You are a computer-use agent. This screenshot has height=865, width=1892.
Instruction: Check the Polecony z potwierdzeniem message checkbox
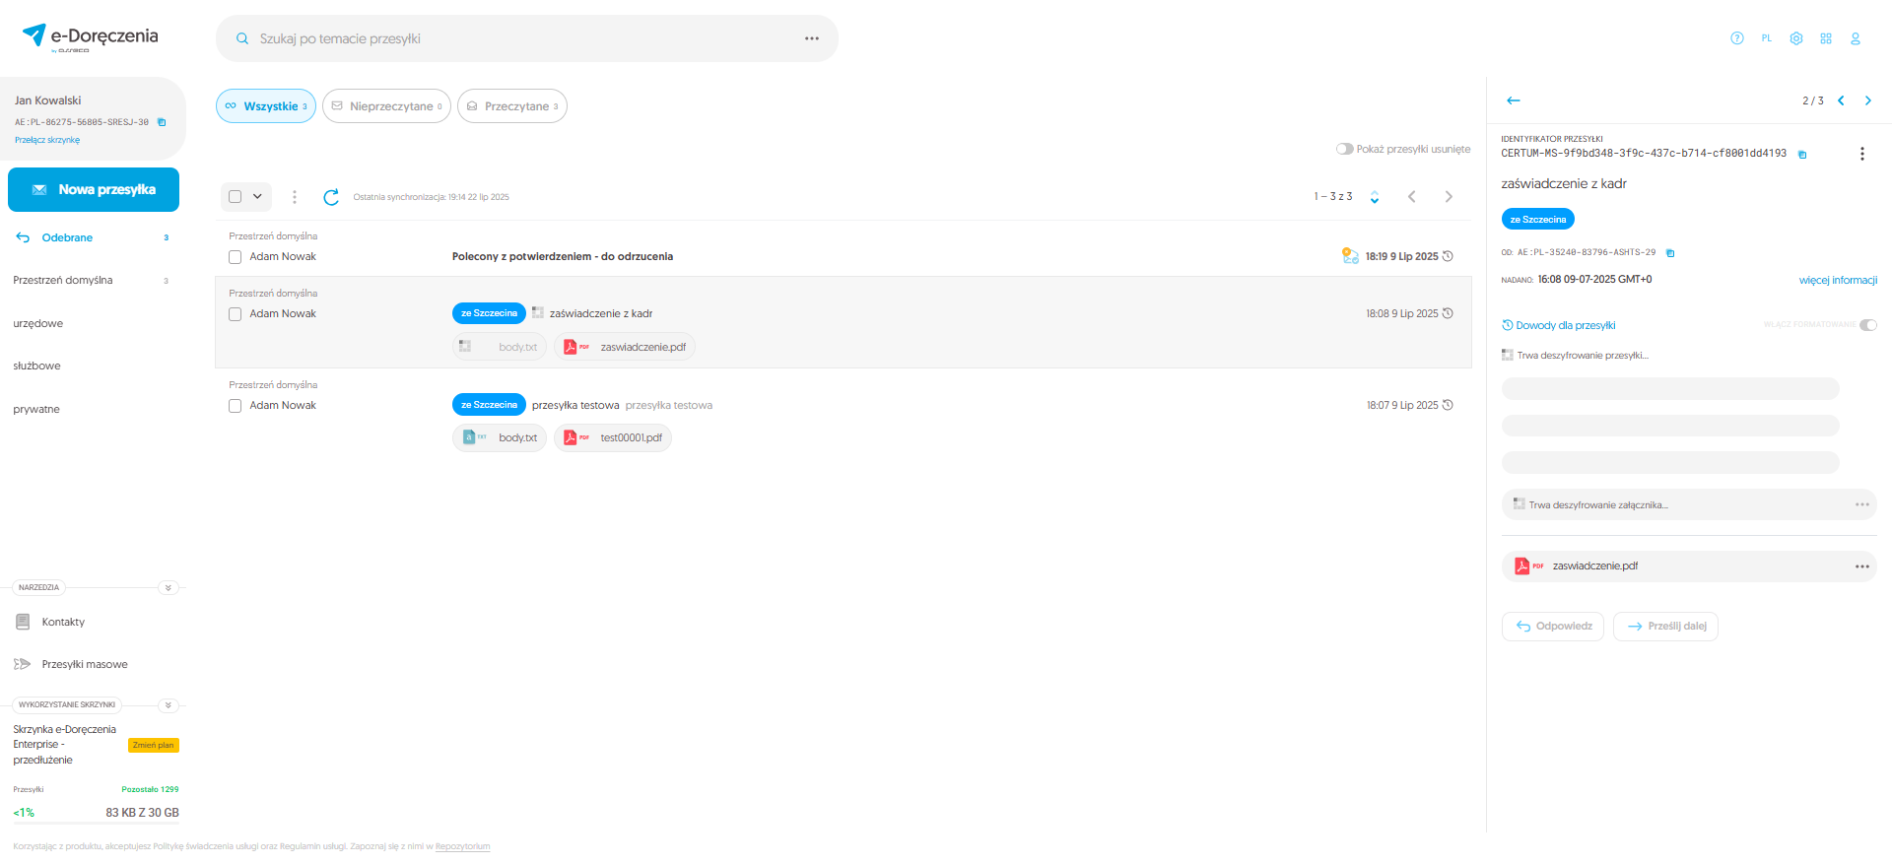[x=235, y=257]
